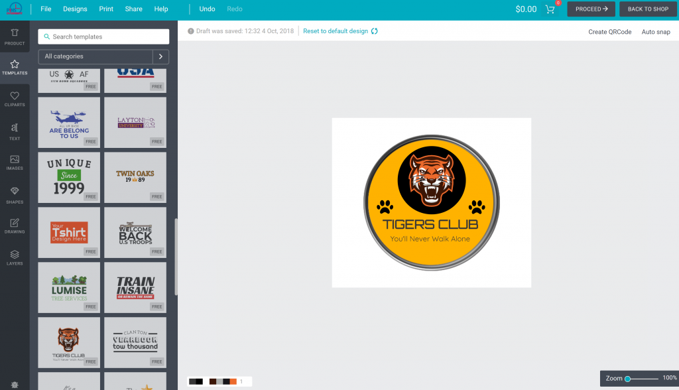Open the Layers panel

tap(15, 257)
